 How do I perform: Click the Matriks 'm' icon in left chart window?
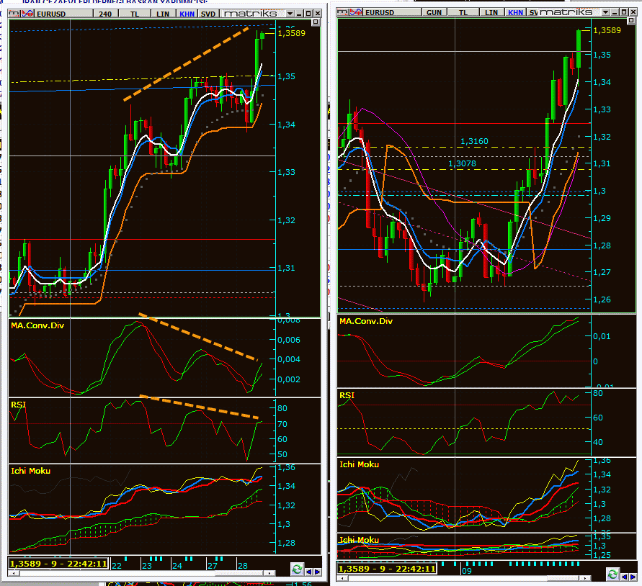[13, 13]
